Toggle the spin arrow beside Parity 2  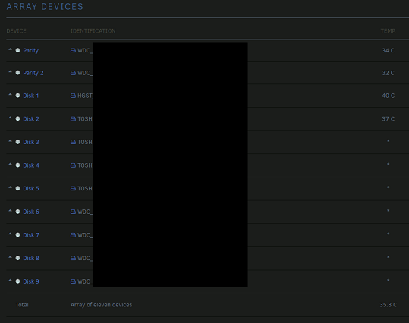[10, 71]
